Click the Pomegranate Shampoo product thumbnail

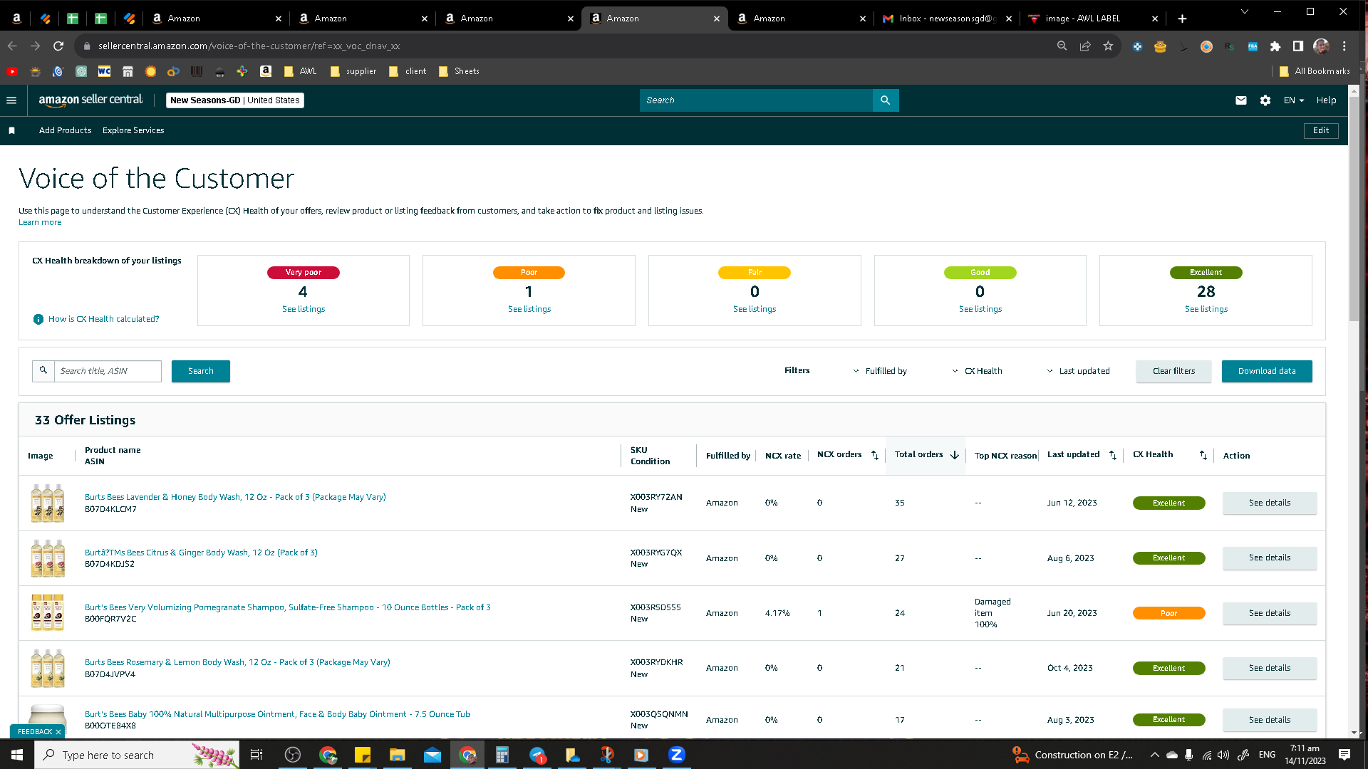[48, 613]
